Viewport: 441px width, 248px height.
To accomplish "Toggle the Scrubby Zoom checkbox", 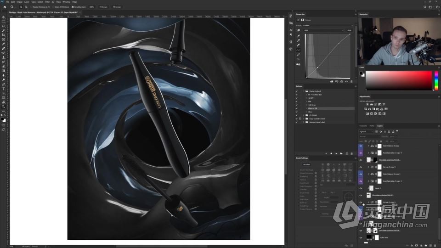I will click(73, 7).
